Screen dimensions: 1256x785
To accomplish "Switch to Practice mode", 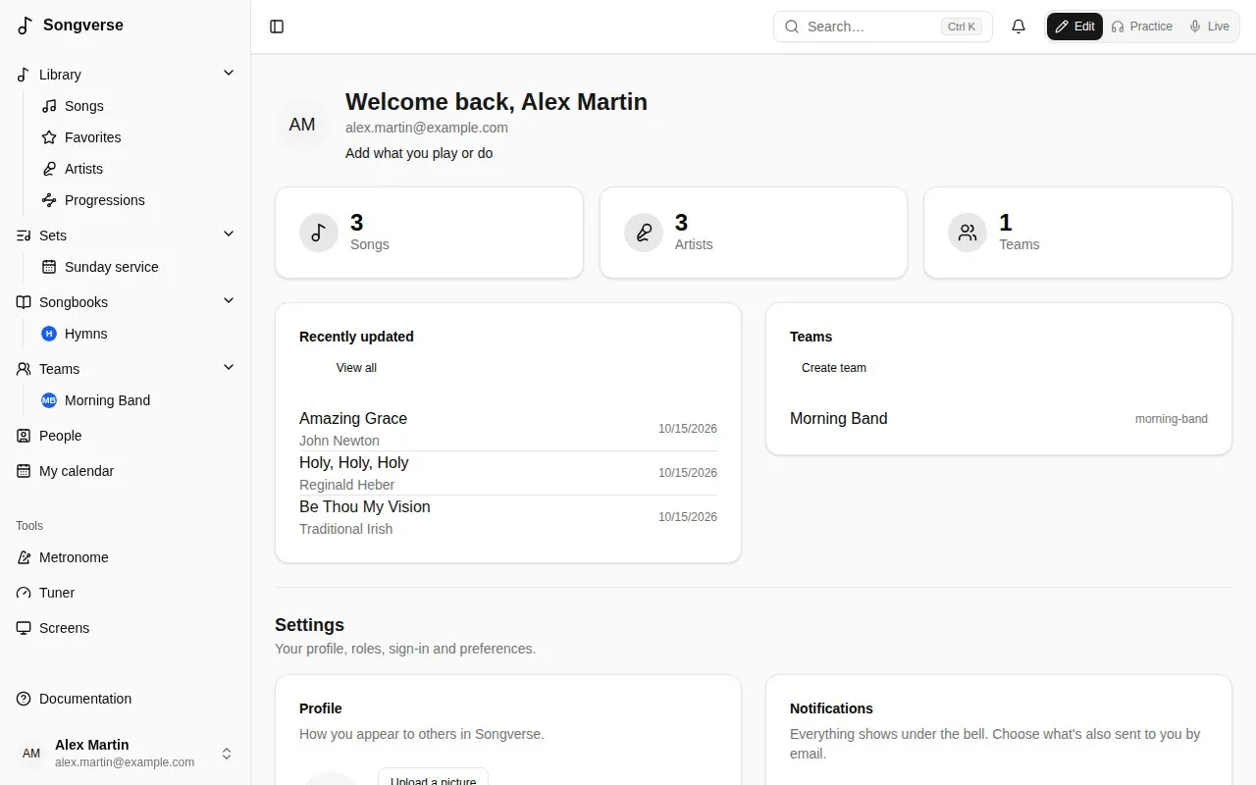I will click(x=1141, y=26).
